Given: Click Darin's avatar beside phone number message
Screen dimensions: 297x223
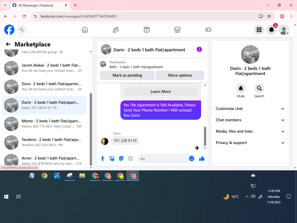Looking at the screenshot, I should coord(105,141).
